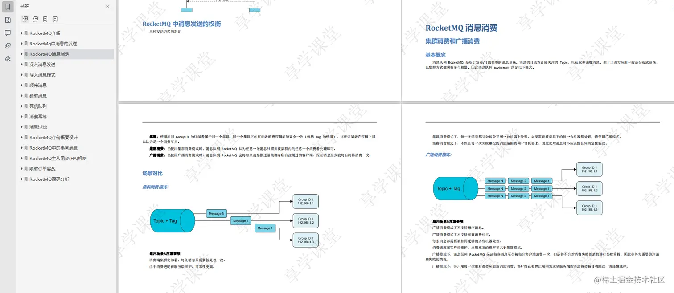Click bookmark icon beside 深入消息发送
The width and height of the screenshot is (674, 293).
(x=26, y=65)
